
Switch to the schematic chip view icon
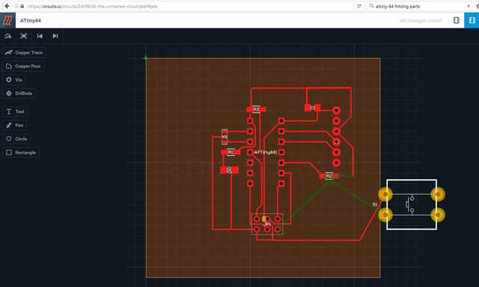[456, 20]
